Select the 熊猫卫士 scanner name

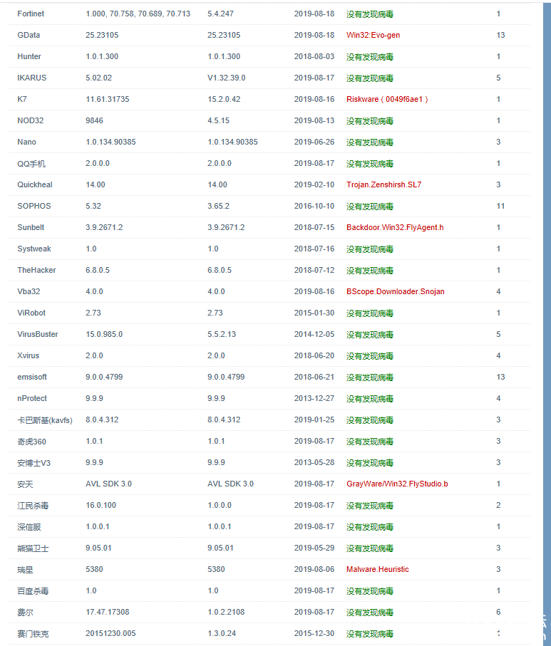click(33, 548)
